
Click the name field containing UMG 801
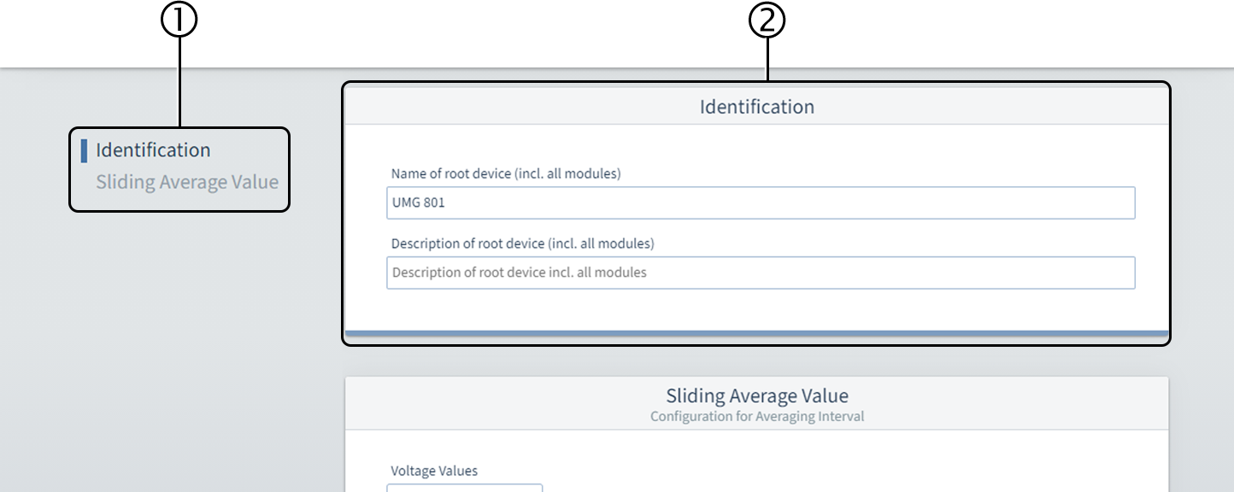coord(761,202)
